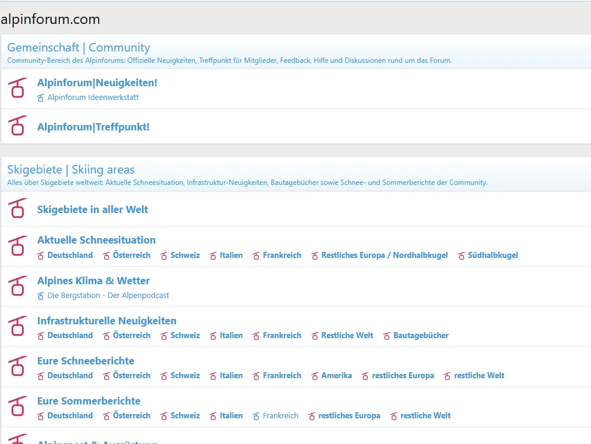
Task: Open Italien under Eure Schneeberichte
Action: point(231,375)
